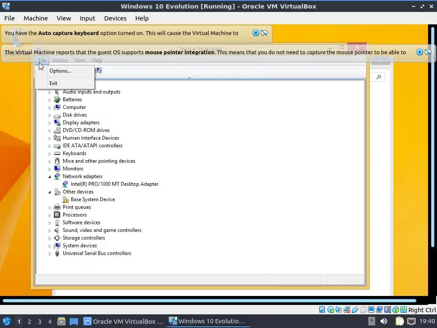
Task: Expand the Print queues node
Action: pyautogui.click(x=50, y=208)
